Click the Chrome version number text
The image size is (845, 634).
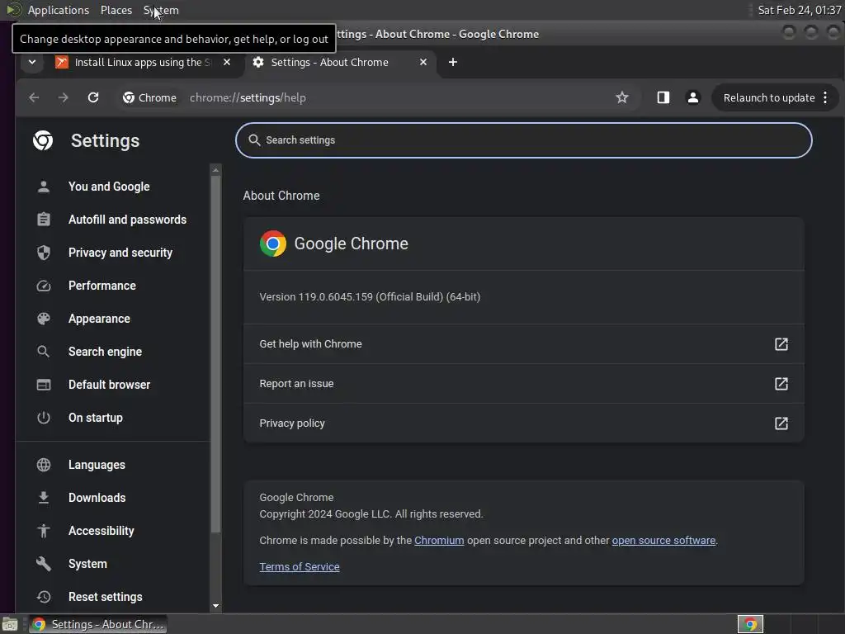[x=370, y=297]
